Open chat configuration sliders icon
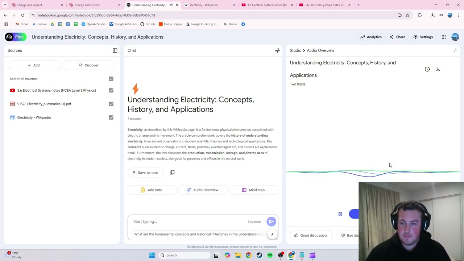Viewport: 464px width, 261px height. (277, 50)
